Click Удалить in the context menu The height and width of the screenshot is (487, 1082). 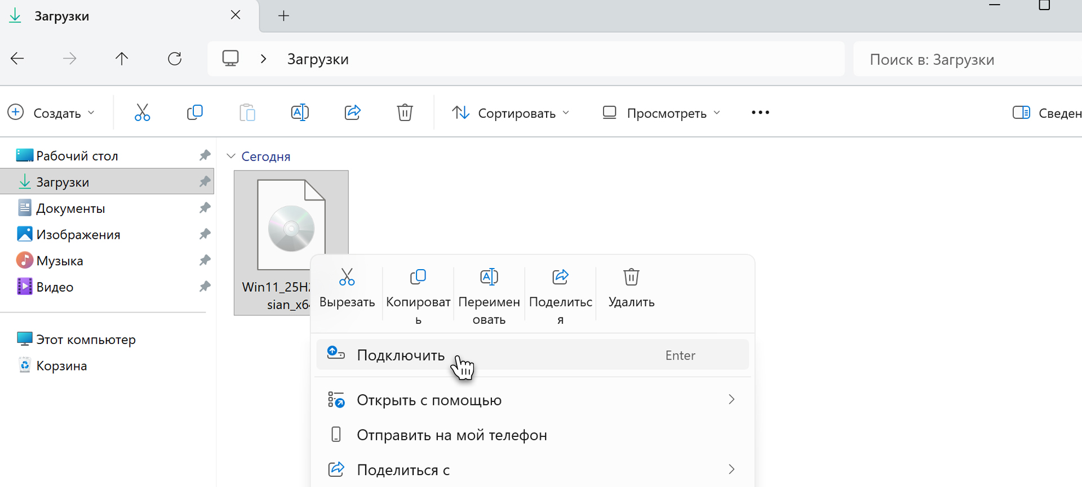click(x=631, y=288)
